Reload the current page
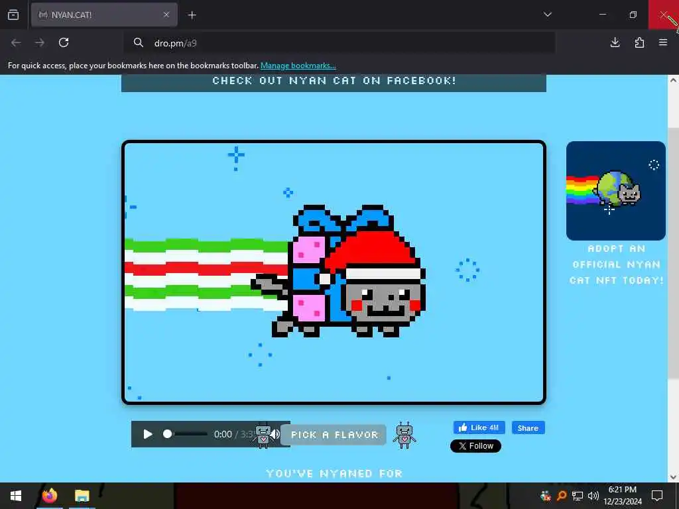 coord(64,42)
